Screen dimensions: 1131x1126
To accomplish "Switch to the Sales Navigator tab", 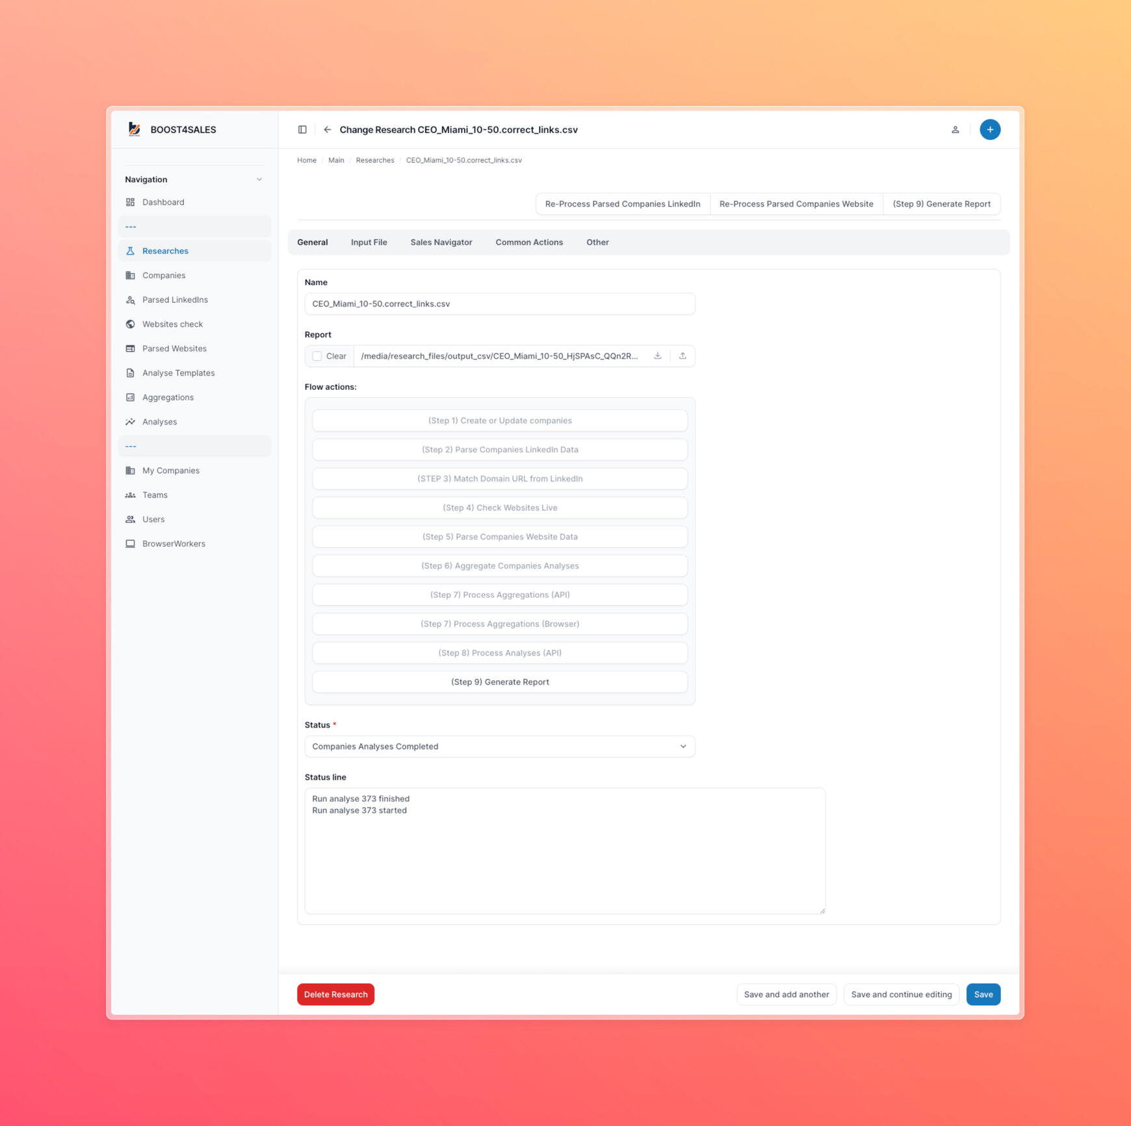I will 441,242.
